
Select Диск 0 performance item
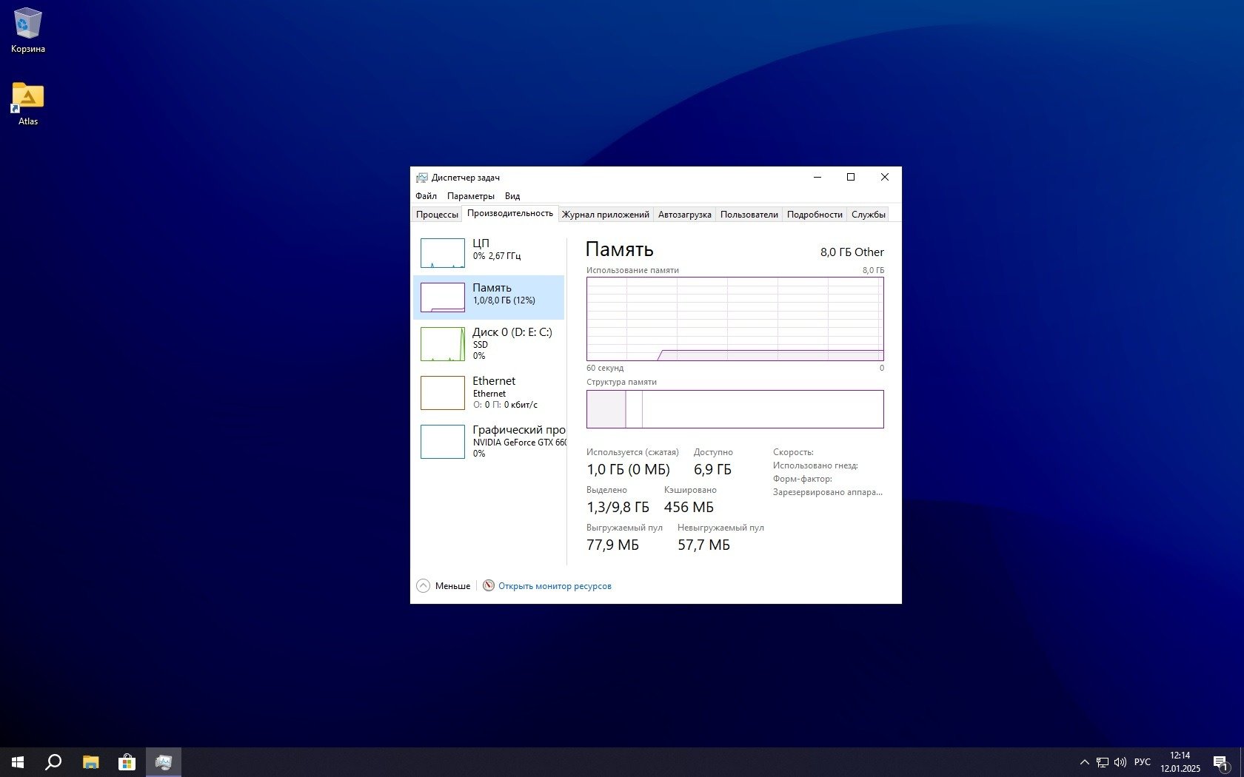point(489,343)
